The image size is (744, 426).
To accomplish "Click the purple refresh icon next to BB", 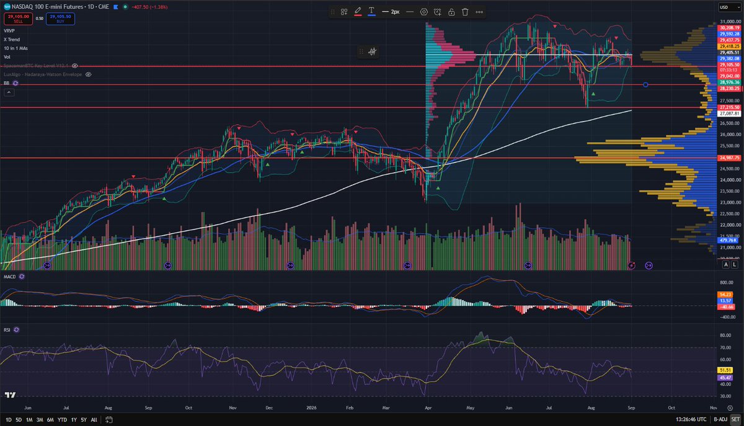I will [16, 82].
